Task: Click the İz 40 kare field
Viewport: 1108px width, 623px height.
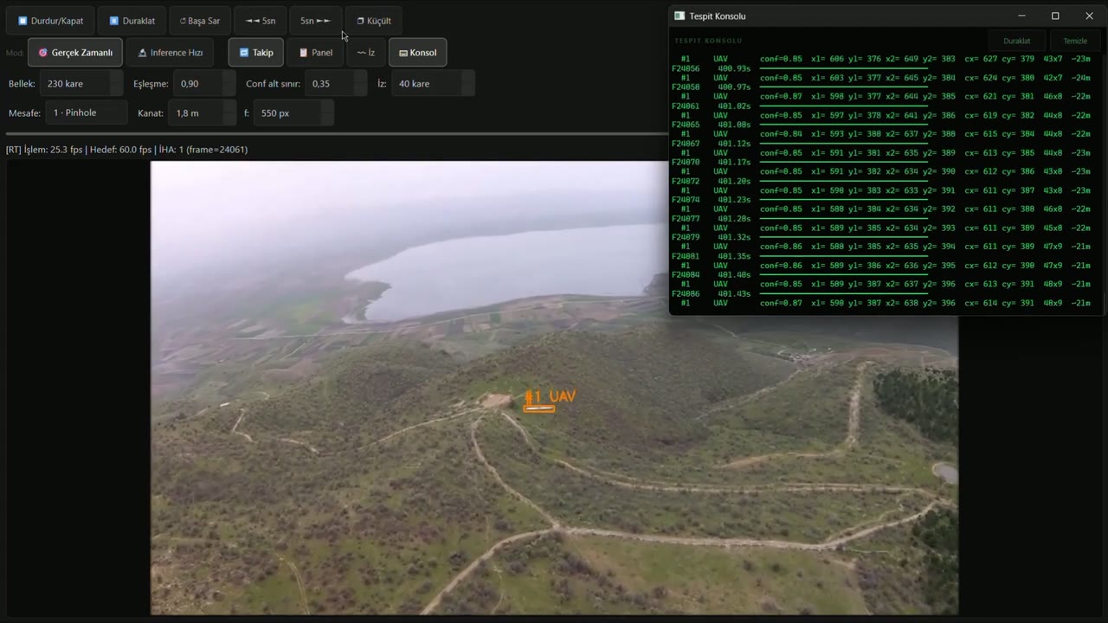Action: click(x=433, y=84)
